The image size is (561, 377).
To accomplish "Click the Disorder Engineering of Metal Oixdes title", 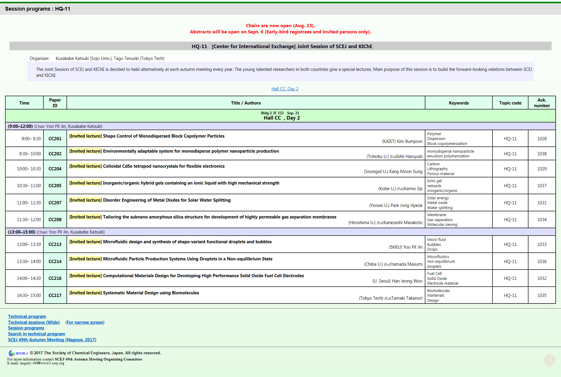I will pos(167,200).
